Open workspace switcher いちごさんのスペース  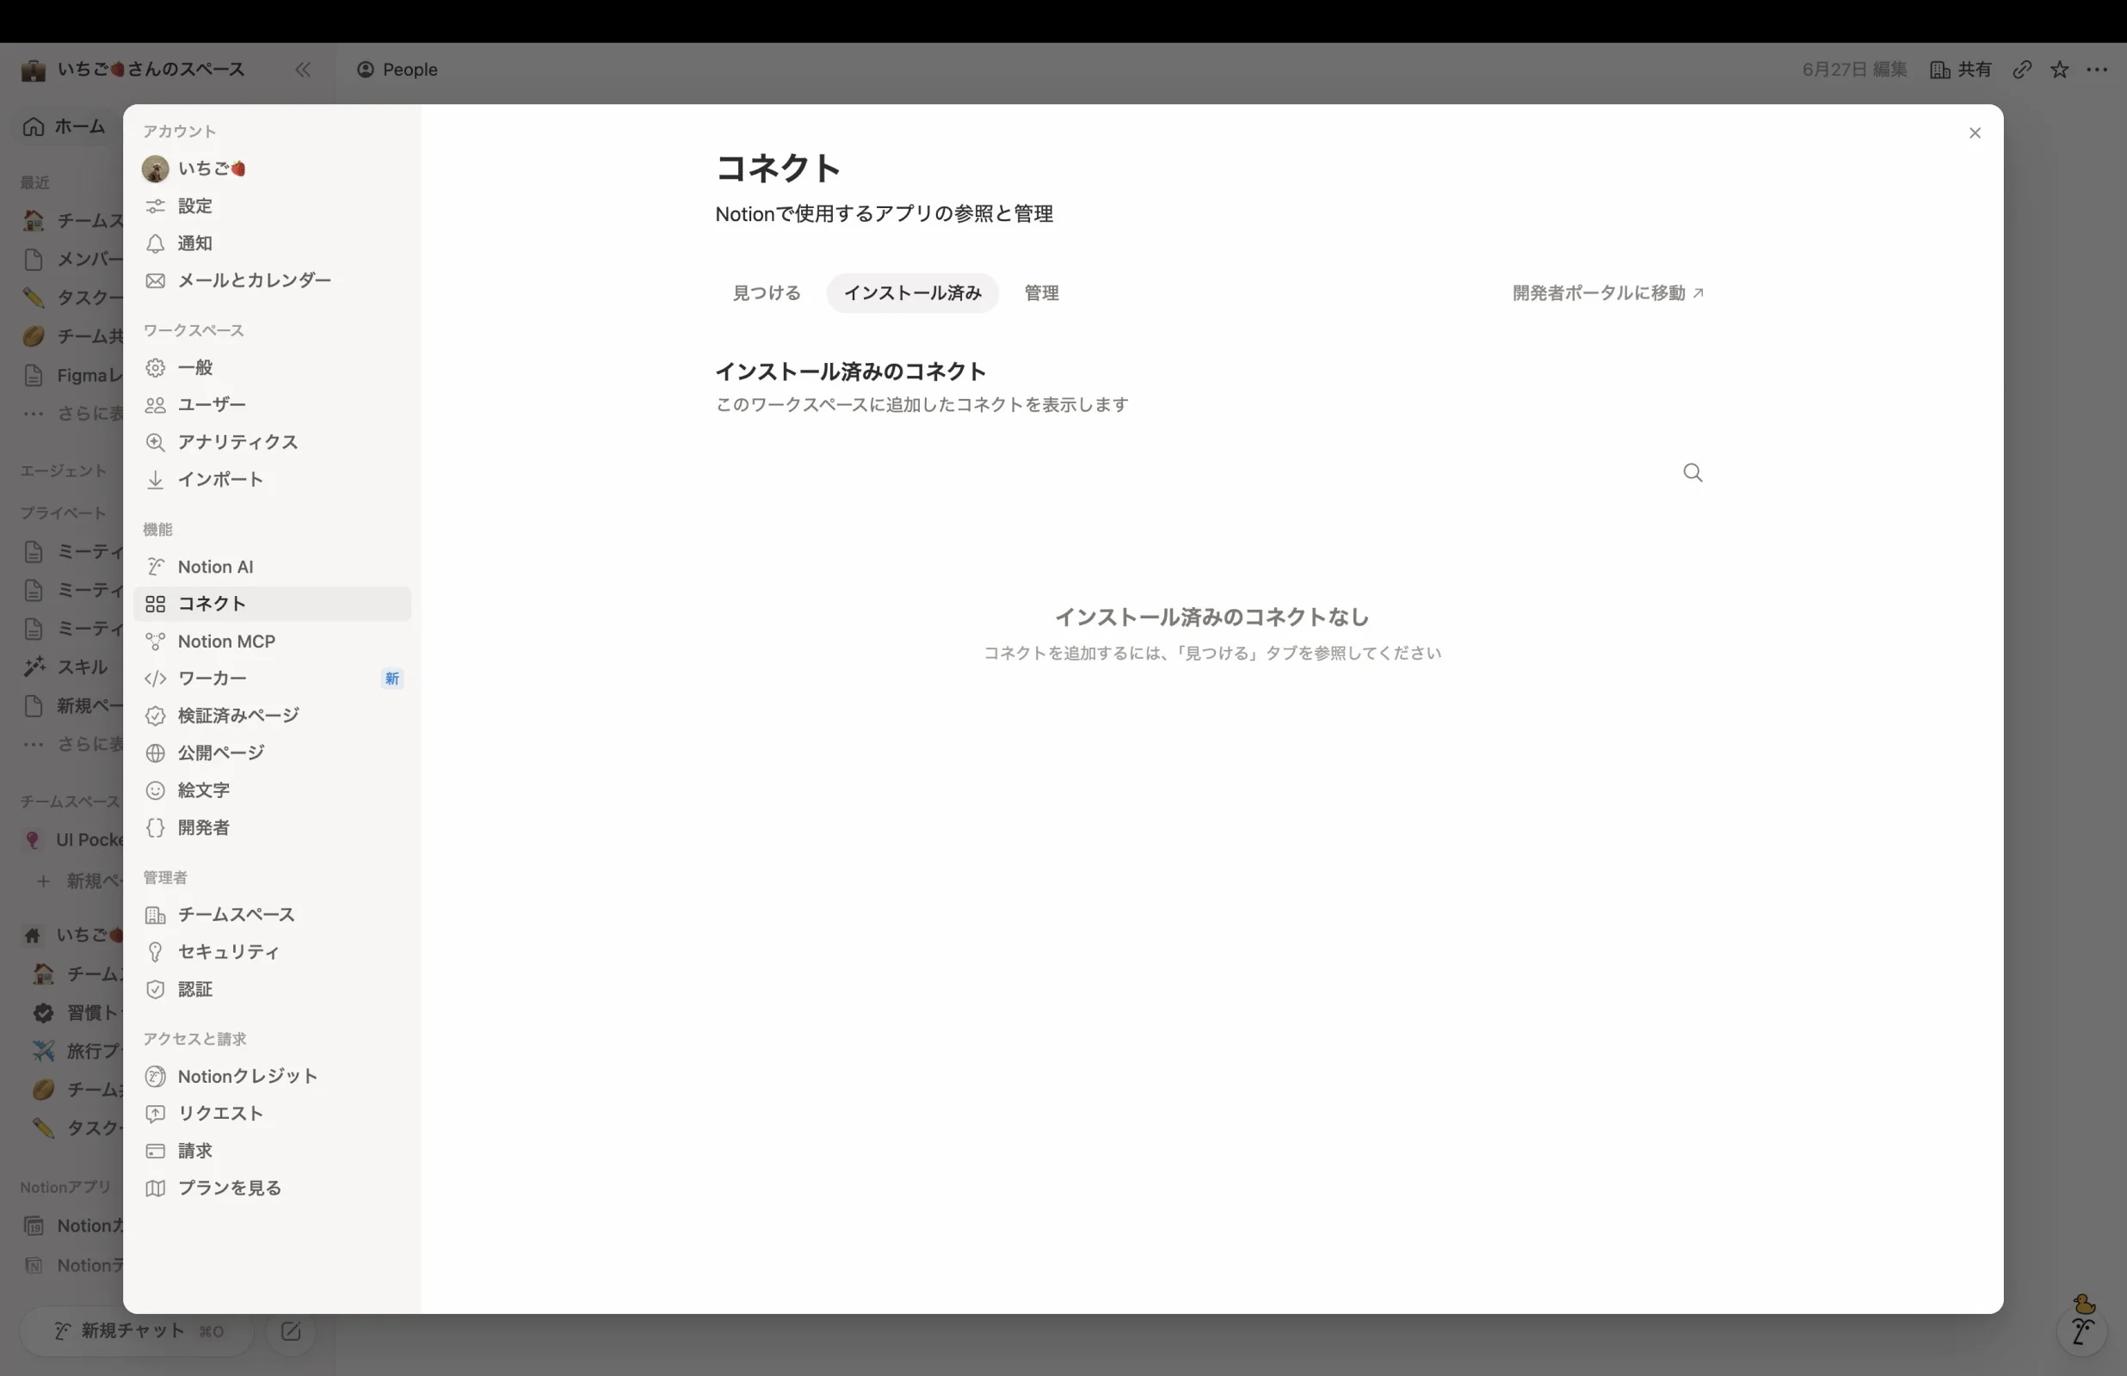coord(134,70)
